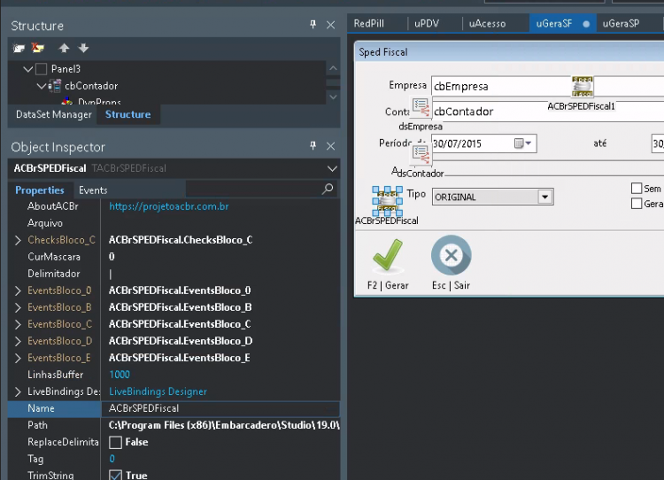This screenshot has height=480, width=664.
Task: Click the move down arrow in Structure toolbar
Action: [83, 48]
